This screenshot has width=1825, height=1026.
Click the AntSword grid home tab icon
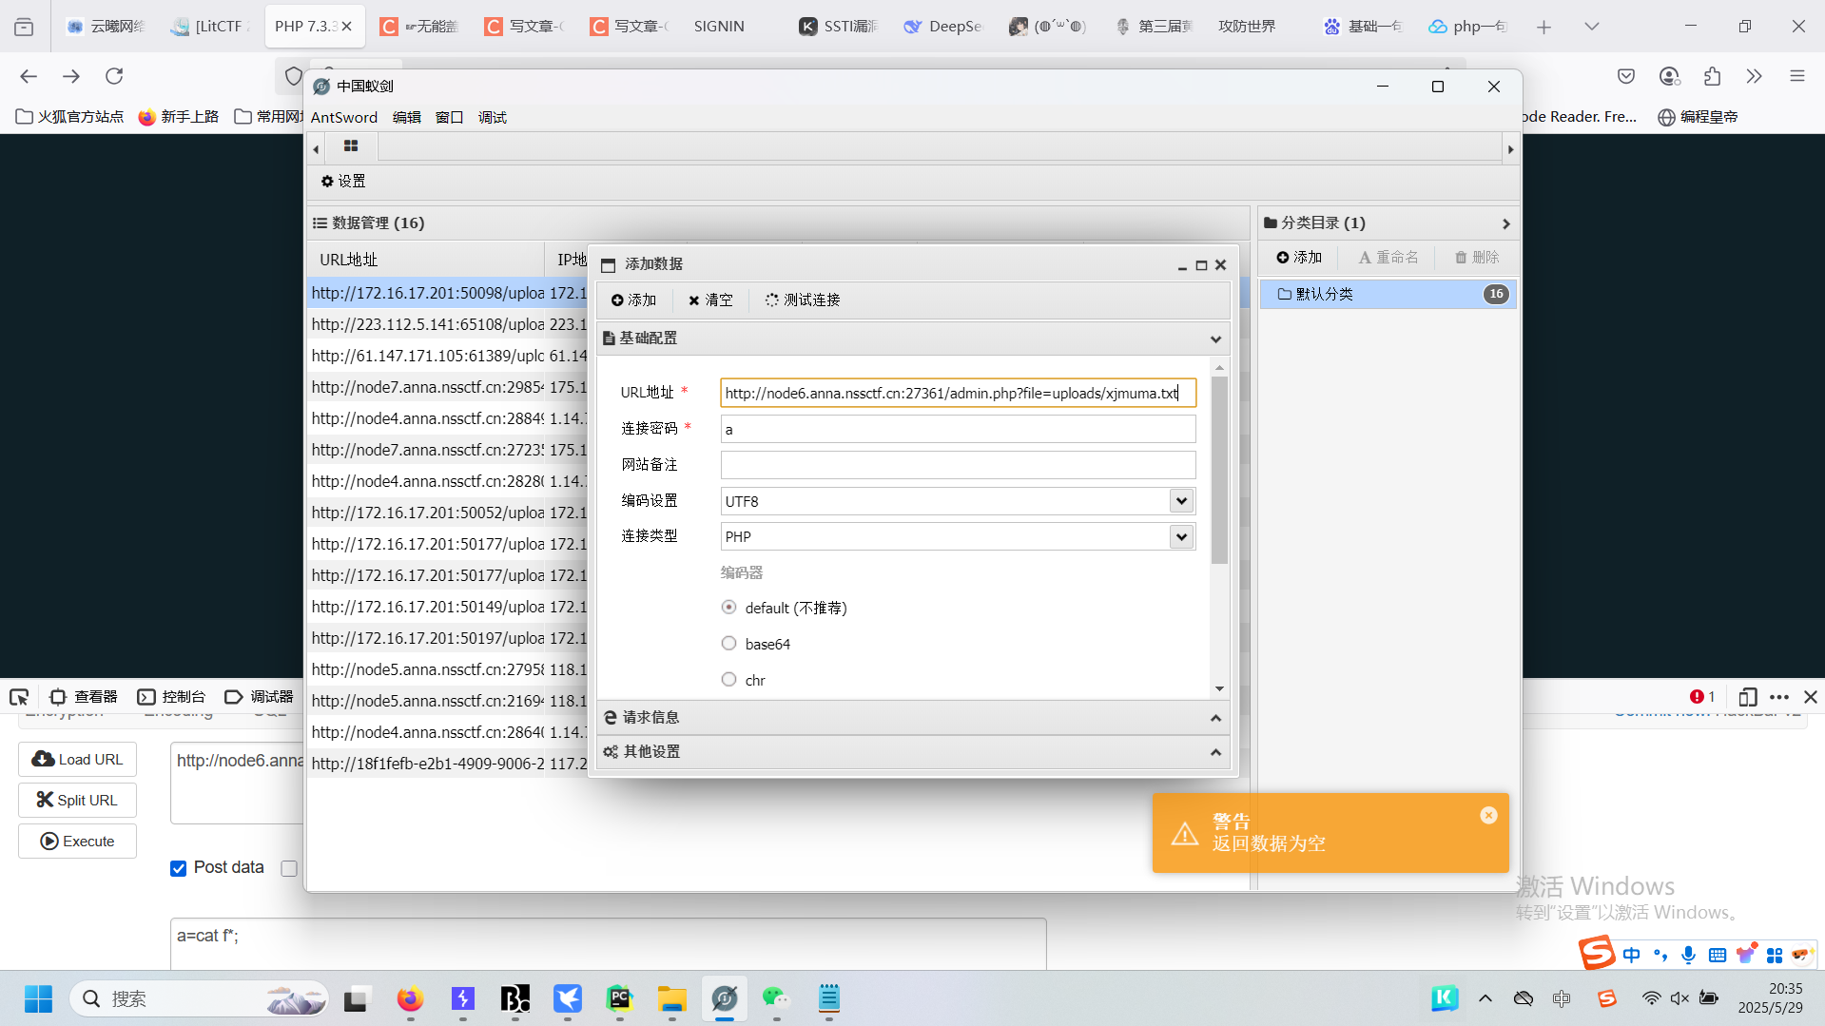pos(351,146)
